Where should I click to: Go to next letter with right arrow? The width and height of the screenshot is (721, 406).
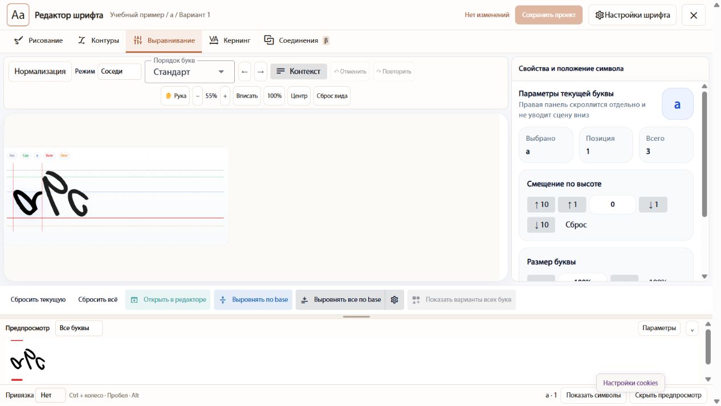coord(260,71)
